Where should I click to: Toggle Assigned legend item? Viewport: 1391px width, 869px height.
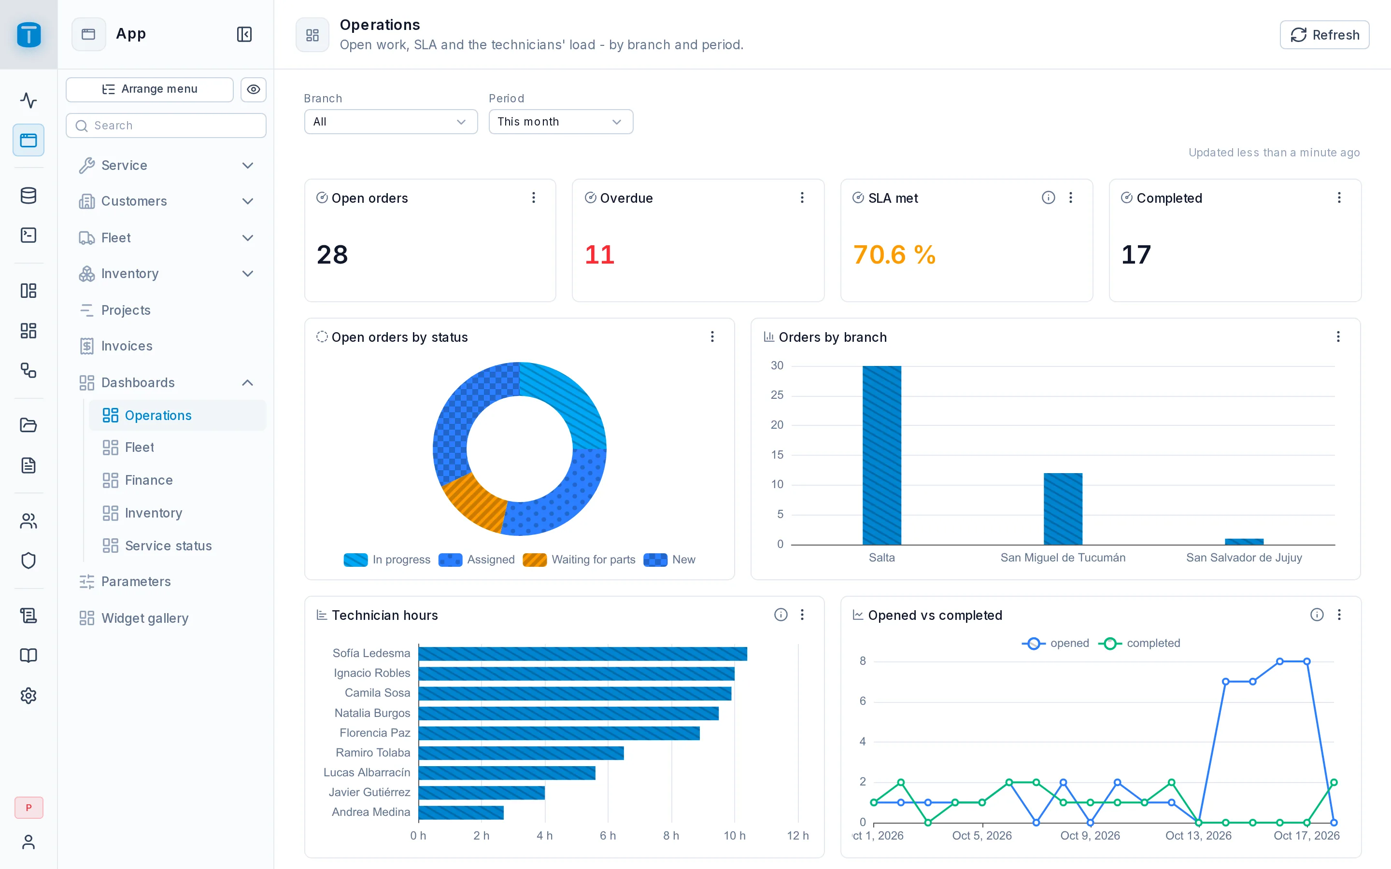click(477, 559)
